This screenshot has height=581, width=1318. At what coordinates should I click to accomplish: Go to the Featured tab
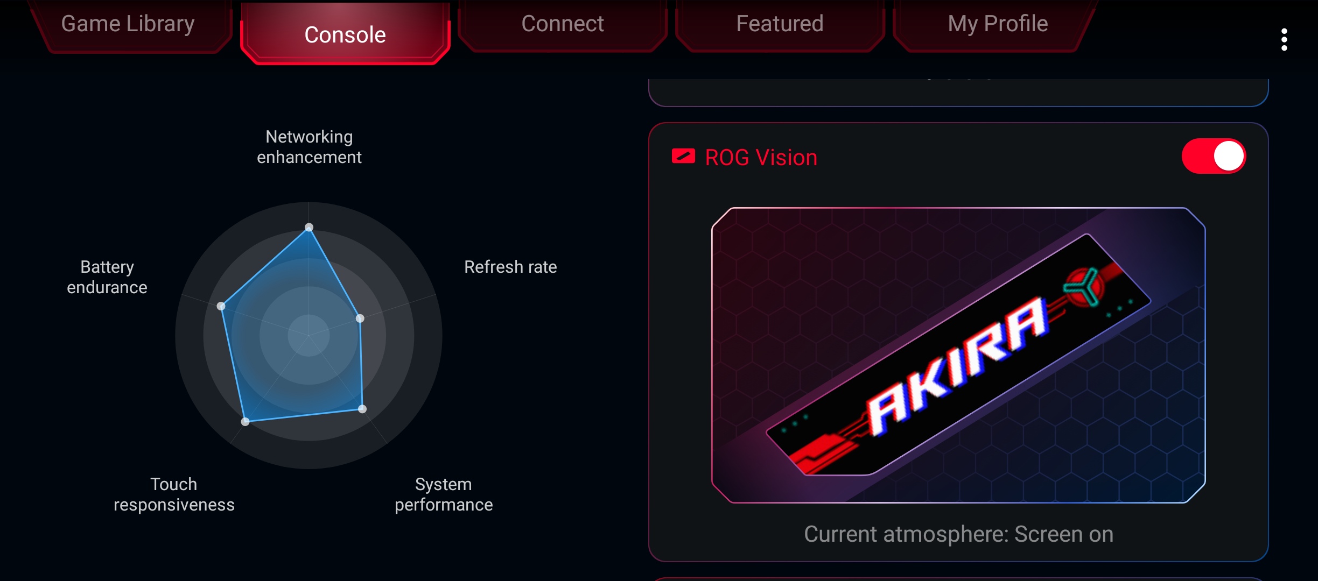[x=780, y=24]
